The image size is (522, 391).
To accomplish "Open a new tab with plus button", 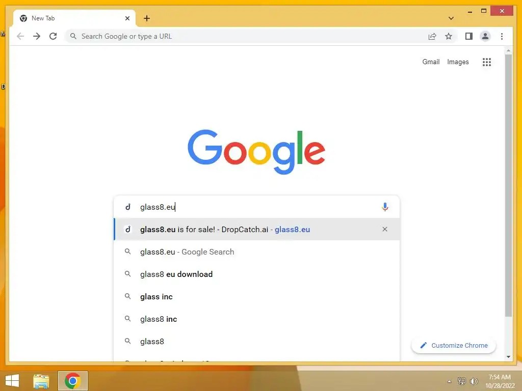I will pos(147,18).
